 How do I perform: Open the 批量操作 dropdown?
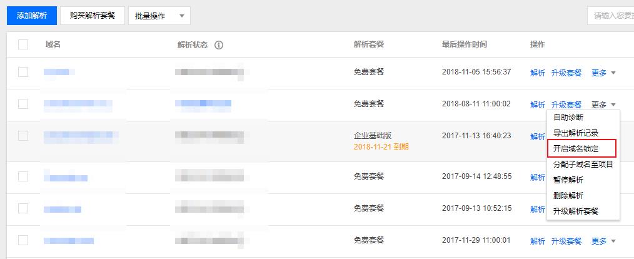159,16
